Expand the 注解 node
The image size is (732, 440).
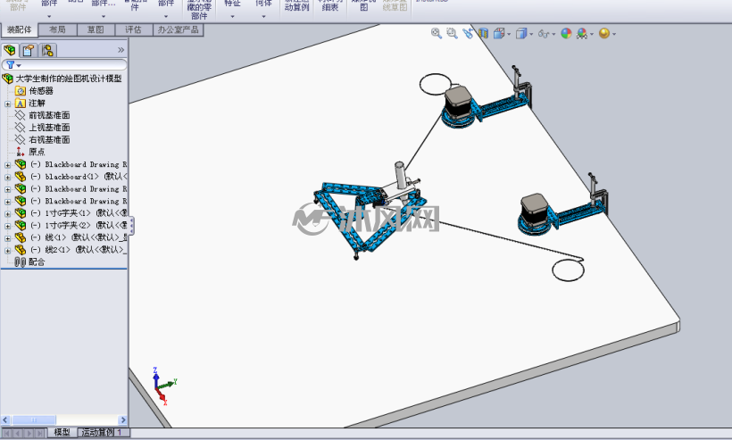(x=7, y=104)
